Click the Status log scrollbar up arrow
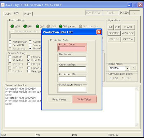Viewport: 144px width, 138px height. tap(137, 89)
